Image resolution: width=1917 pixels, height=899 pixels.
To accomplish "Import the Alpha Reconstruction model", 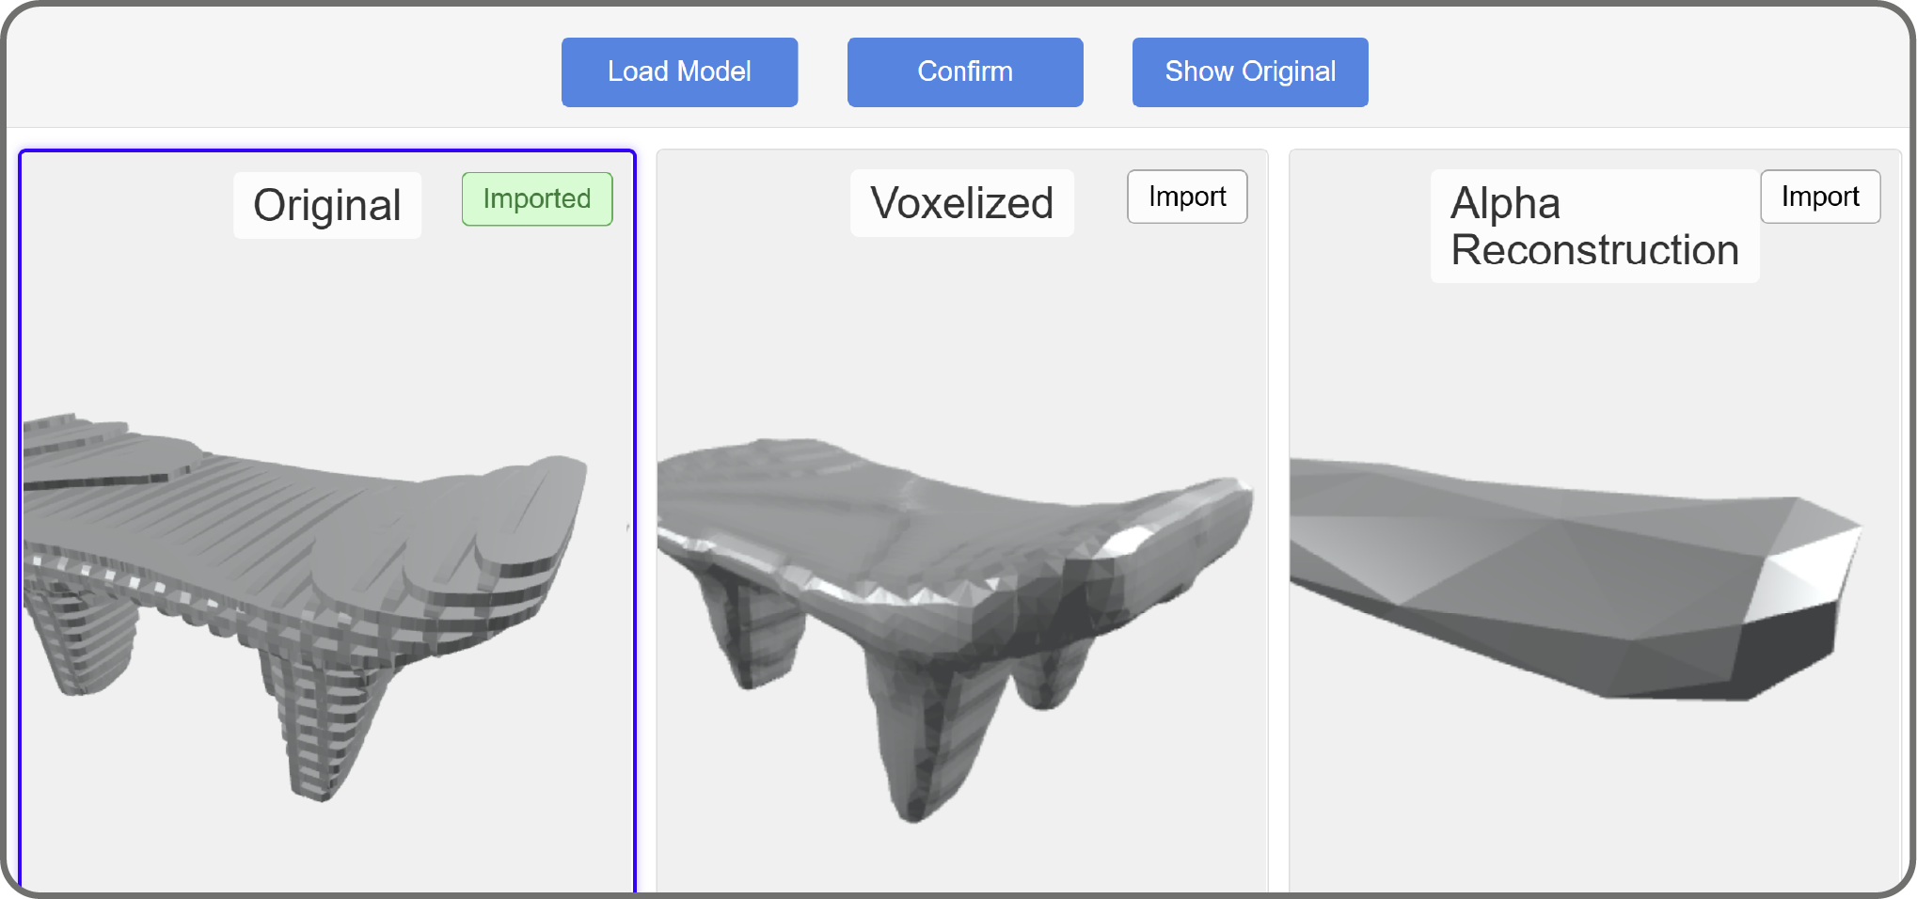I will tap(1820, 197).
